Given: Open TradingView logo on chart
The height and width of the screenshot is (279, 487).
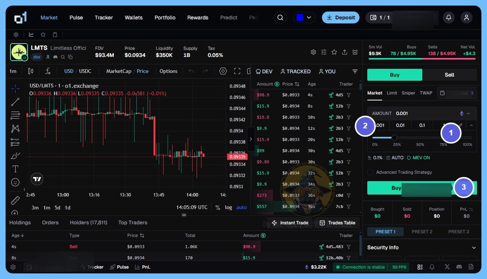Looking at the screenshot, I should click(37, 179).
